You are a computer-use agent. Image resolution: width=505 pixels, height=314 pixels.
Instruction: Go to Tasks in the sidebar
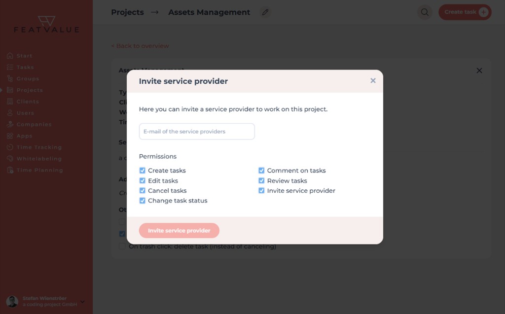(x=25, y=68)
